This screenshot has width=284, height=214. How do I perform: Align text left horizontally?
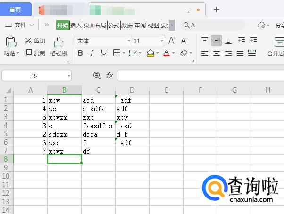[205, 53]
